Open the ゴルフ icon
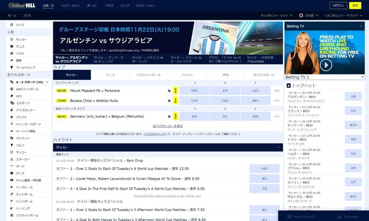The width and height of the screenshot is (369, 221). [x=12, y=145]
